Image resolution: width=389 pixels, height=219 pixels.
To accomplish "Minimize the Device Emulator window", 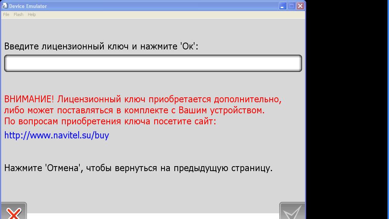I will (283, 6).
